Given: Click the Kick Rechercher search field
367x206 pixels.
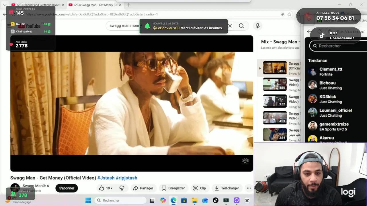Looking at the screenshot, I should click(x=338, y=46).
